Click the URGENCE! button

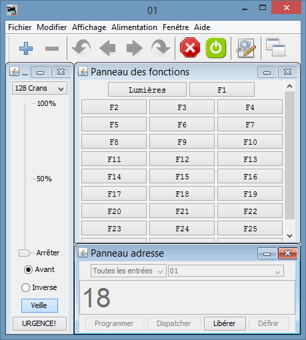click(x=39, y=323)
